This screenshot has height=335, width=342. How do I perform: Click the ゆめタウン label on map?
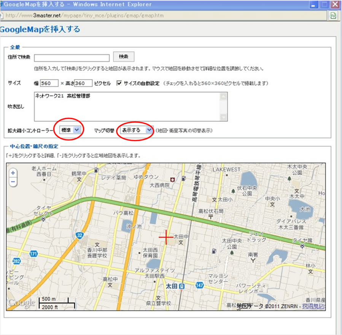click(146, 177)
